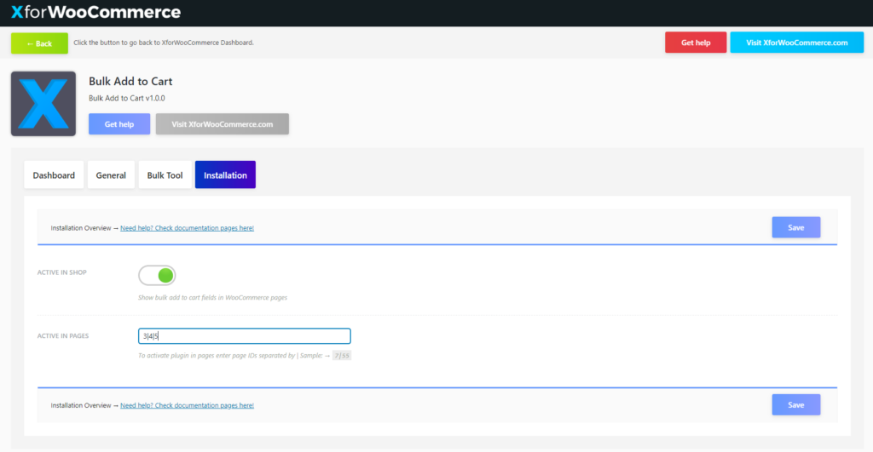Toggle the Active in Shop switch
Viewport: 873px width, 452px height.
(x=157, y=275)
